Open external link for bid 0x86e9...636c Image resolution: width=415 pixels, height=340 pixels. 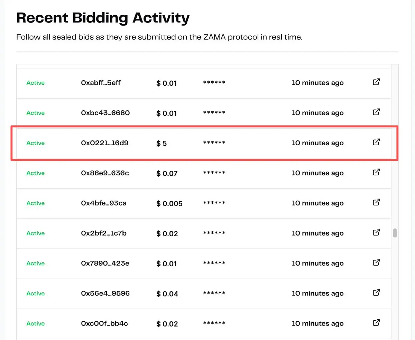(x=376, y=172)
